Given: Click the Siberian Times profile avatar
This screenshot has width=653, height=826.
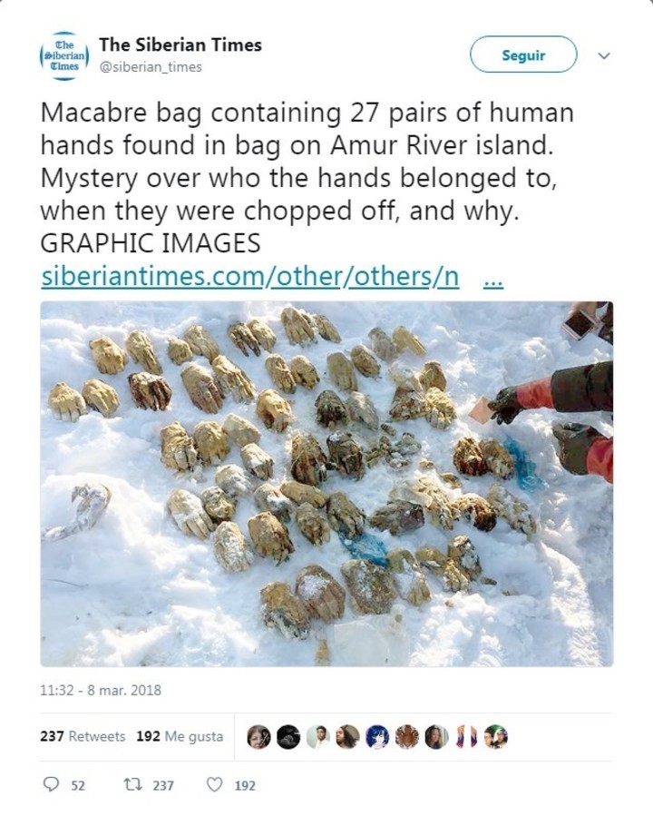Looking at the screenshot, I should pos(64,55).
